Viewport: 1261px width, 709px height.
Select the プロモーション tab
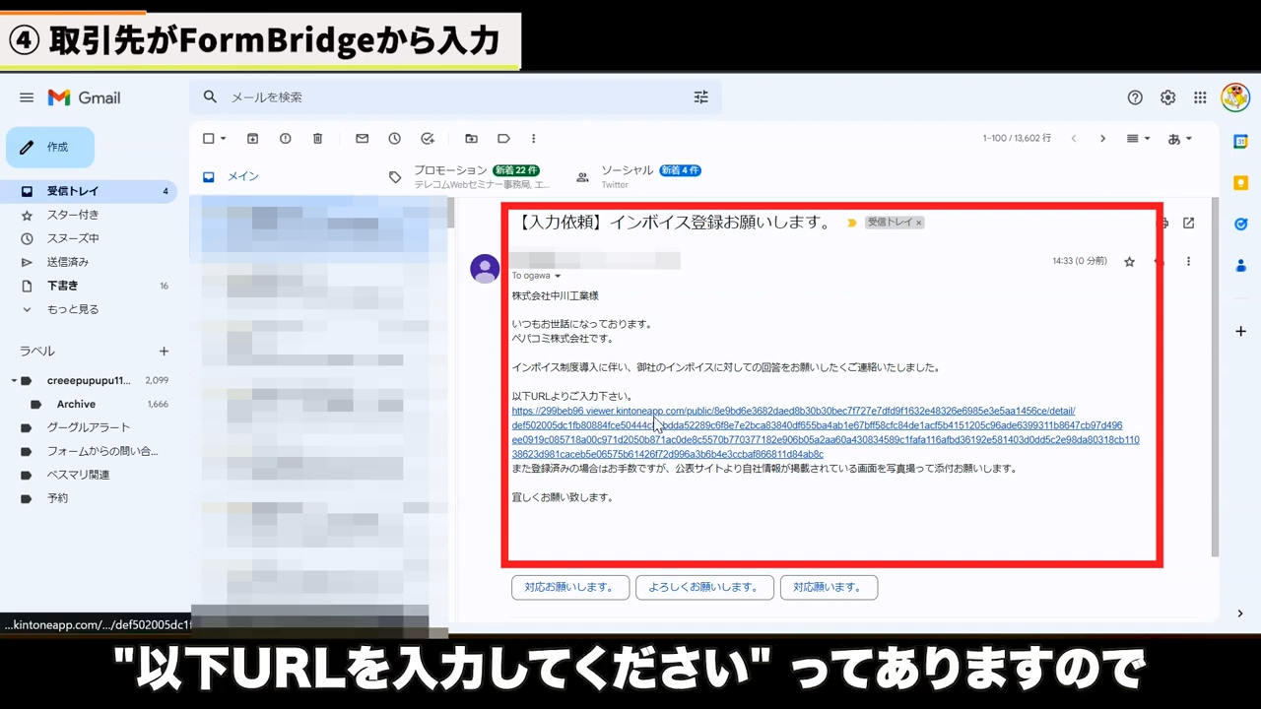click(x=469, y=176)
